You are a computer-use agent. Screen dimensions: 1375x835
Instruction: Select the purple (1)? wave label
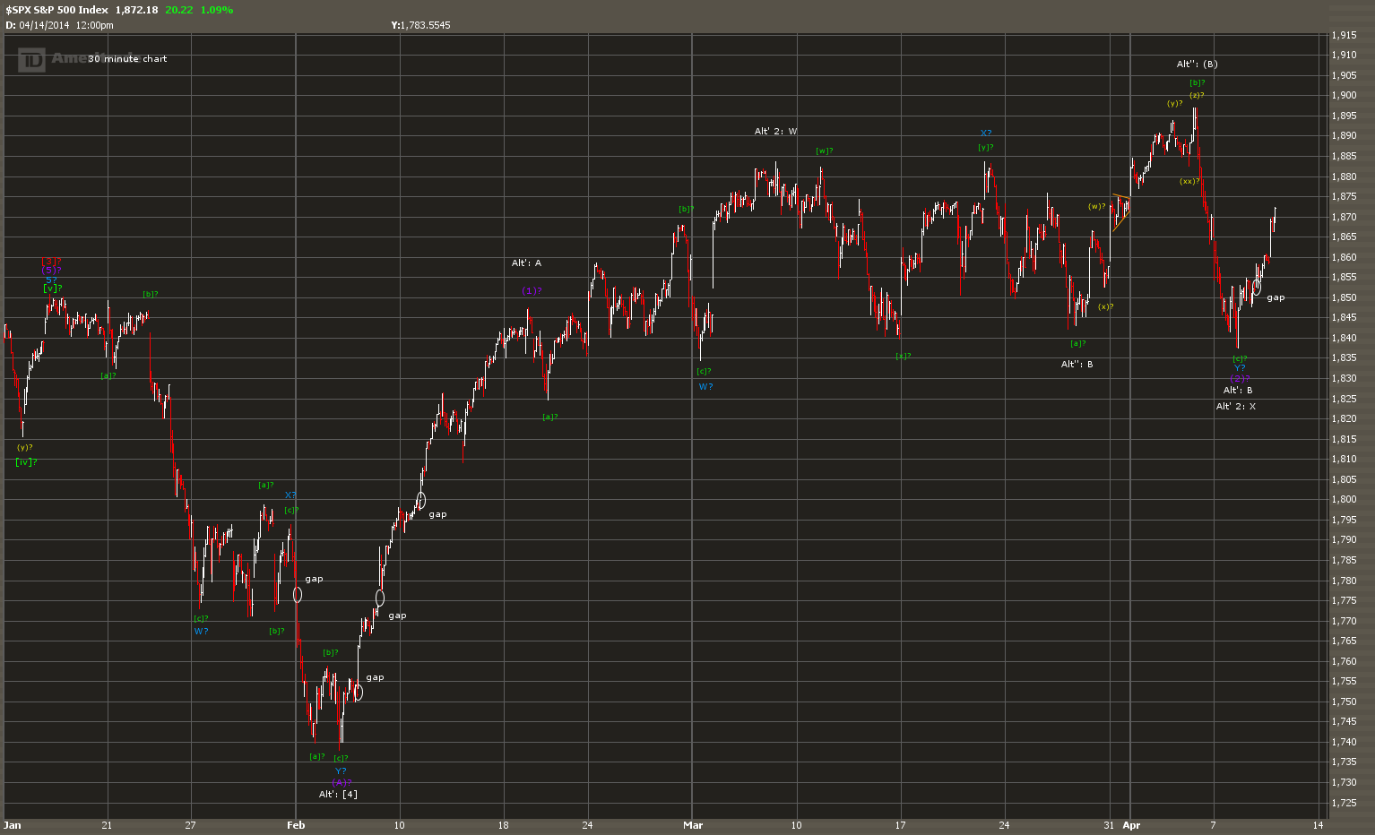(x=532, y=290)
